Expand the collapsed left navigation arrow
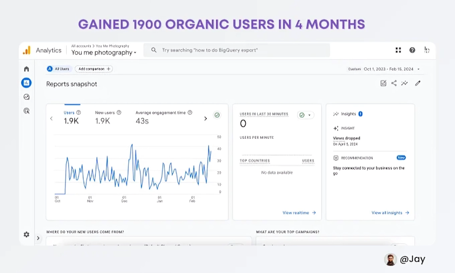Image resolution: width=455 pixels, height=273 pixels. pyautogui.click(x=39, y=238)
